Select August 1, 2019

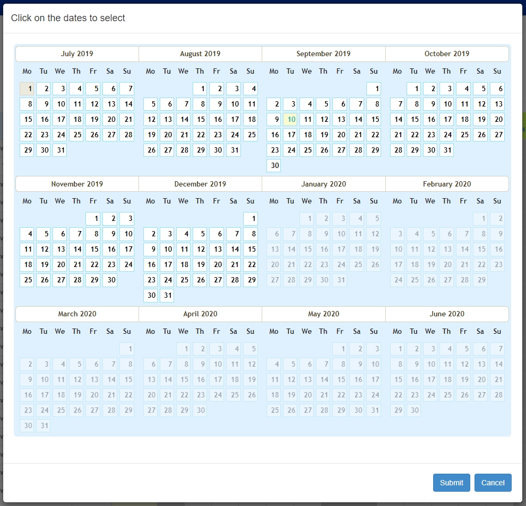click(200, 88)
